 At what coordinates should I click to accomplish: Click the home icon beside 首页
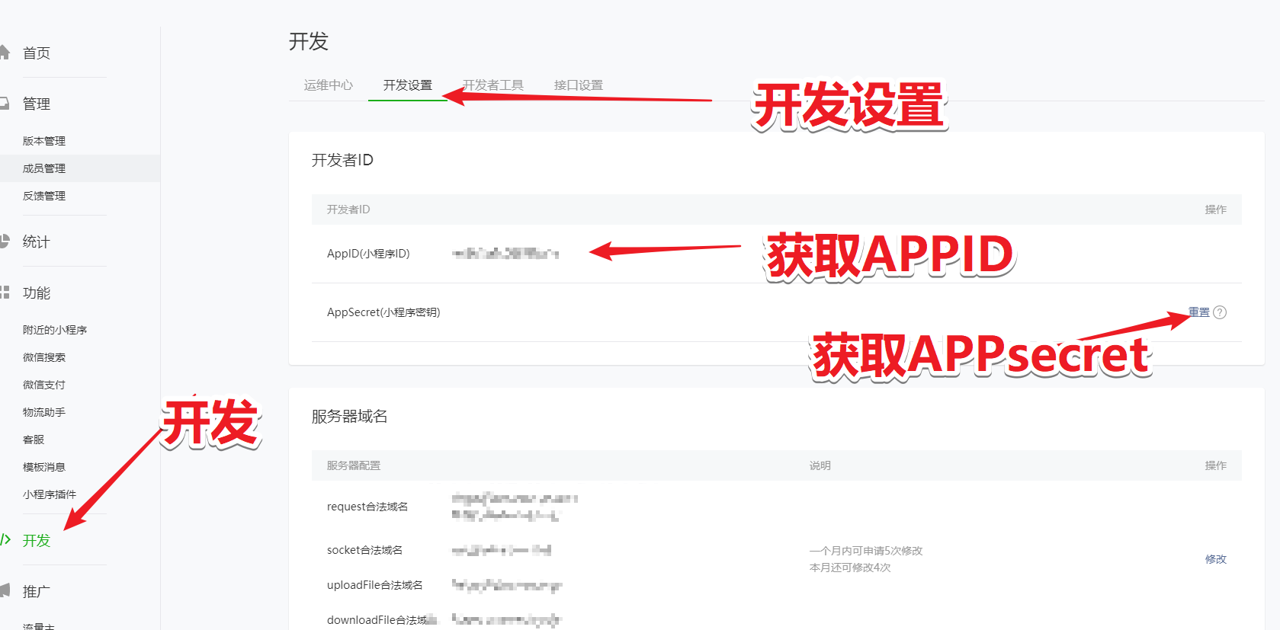[x=5, y=53]
